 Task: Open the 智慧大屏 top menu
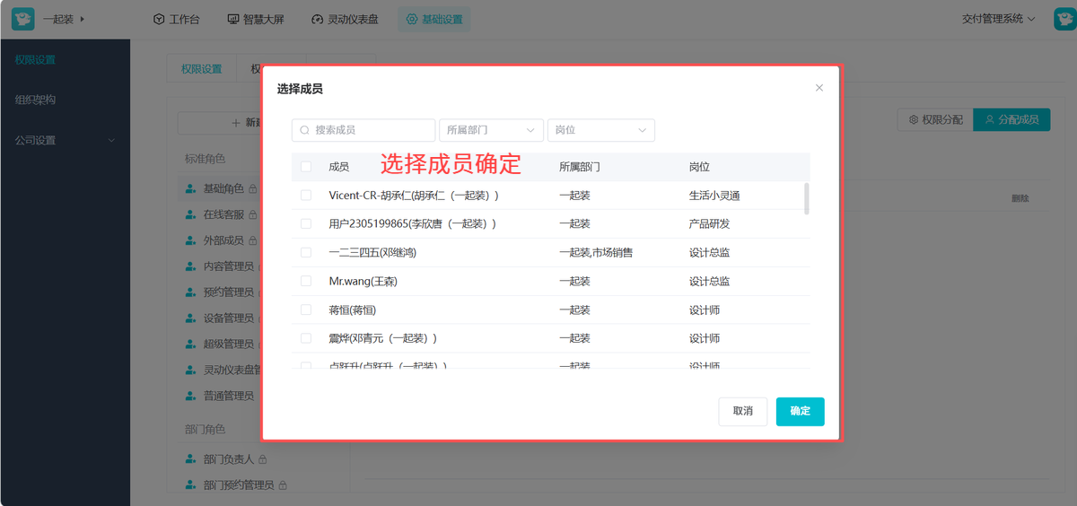pos(256,19)
